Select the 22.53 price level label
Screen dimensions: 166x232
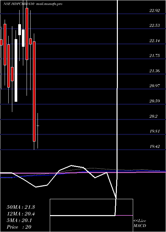155,26
